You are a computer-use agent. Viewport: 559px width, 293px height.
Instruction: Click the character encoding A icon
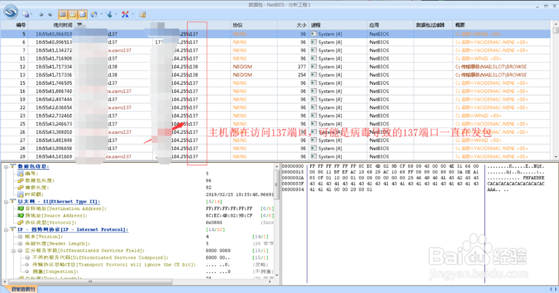125,15
